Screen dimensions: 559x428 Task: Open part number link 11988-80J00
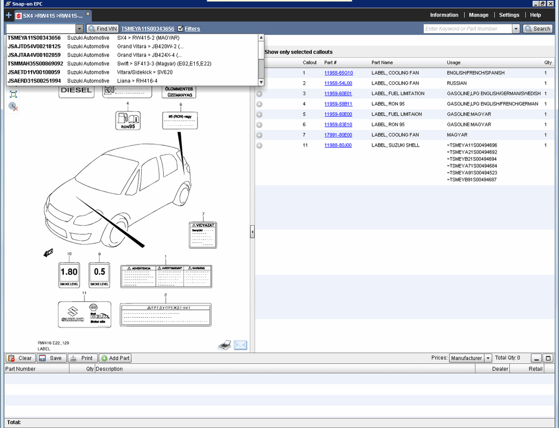tap(338, 145)
